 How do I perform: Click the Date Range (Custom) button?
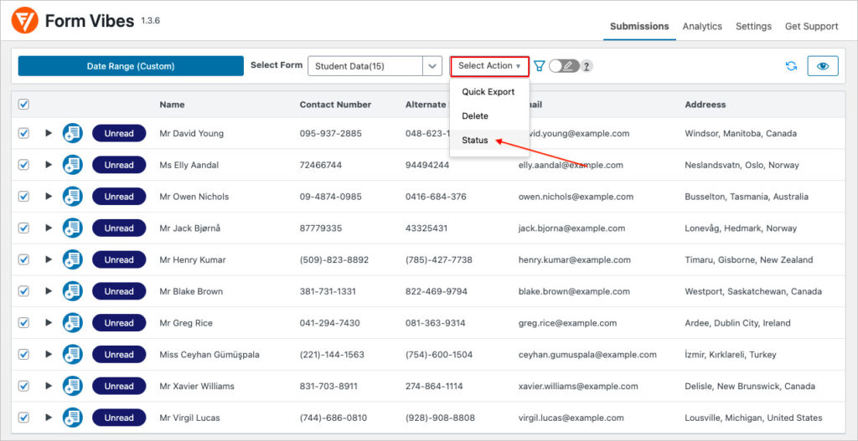(x=131, y=66)
